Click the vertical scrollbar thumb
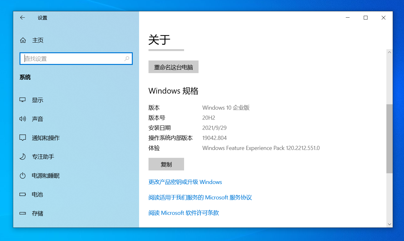The width and height of the screenshot is (404, 241). 390,139
